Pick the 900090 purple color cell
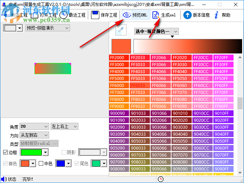 pos(119,113)
